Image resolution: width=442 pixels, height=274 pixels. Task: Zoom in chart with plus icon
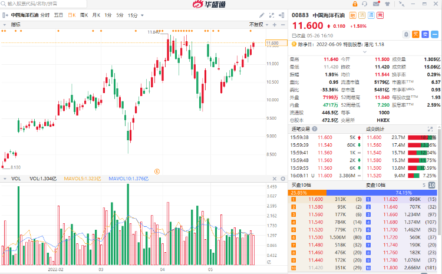click(275, 25)
